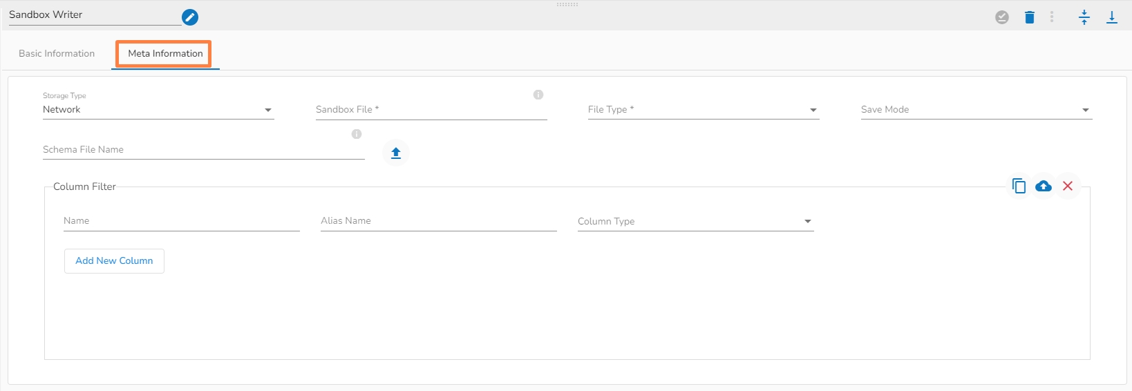This screenshot has width=1132, height=391.
Task: Expand the Column Type dropdown
Action: [x=695, y=222]
